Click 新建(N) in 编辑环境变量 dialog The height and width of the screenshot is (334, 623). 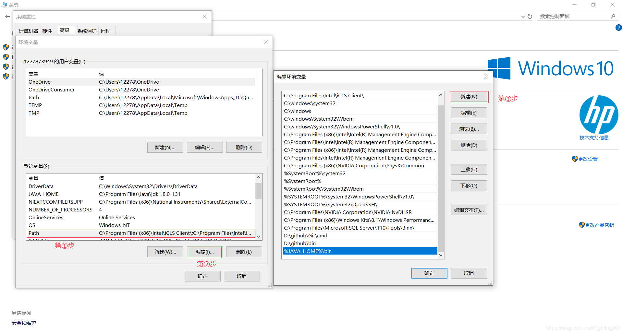[469, 97]
